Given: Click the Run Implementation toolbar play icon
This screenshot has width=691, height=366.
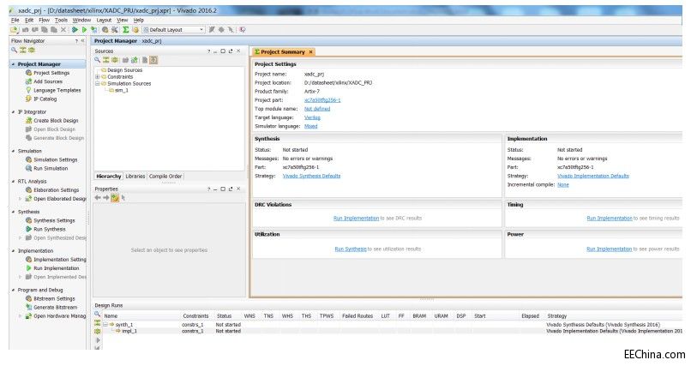Looking at the screenshot, I should pyautogui.click(x=84, y=29).
